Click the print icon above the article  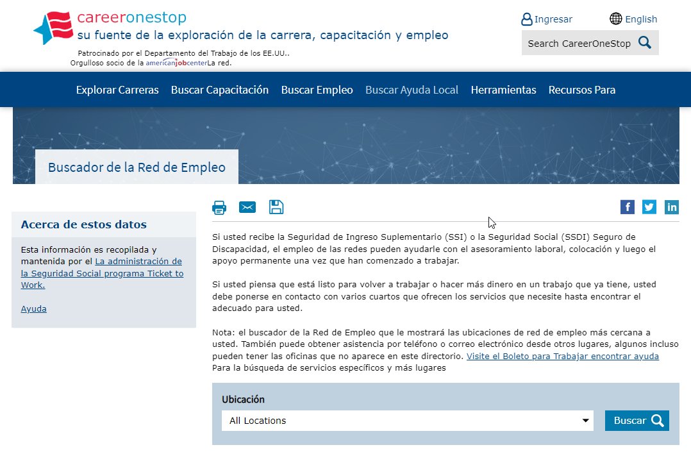[219, 206]
